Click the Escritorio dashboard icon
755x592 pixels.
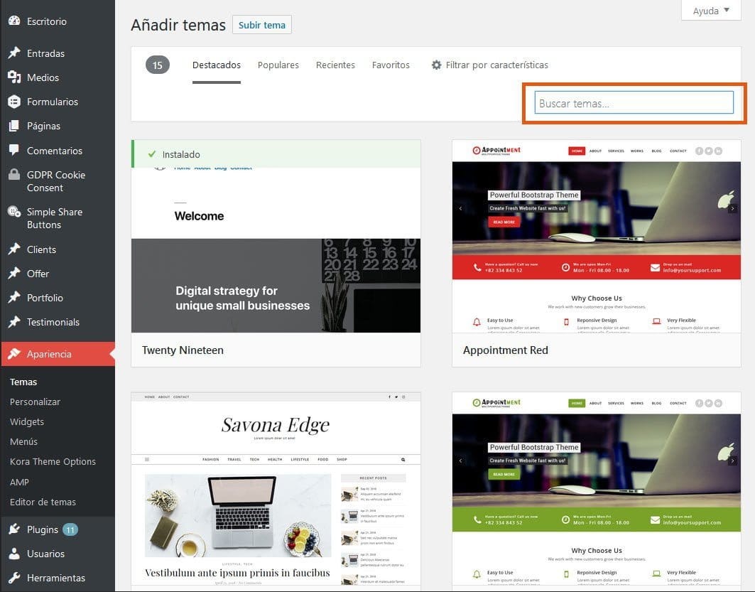(x=14, y=21)
